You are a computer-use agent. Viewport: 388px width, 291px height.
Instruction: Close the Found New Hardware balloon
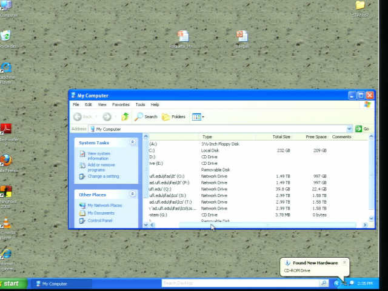click(x=344, y=263)
